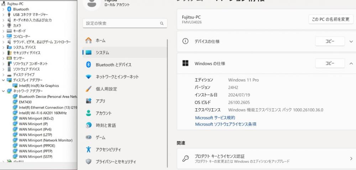This screenshot has width=356, height=170.
Task: Click the 設定の検索 search field
Action: (x=125, y=23)
